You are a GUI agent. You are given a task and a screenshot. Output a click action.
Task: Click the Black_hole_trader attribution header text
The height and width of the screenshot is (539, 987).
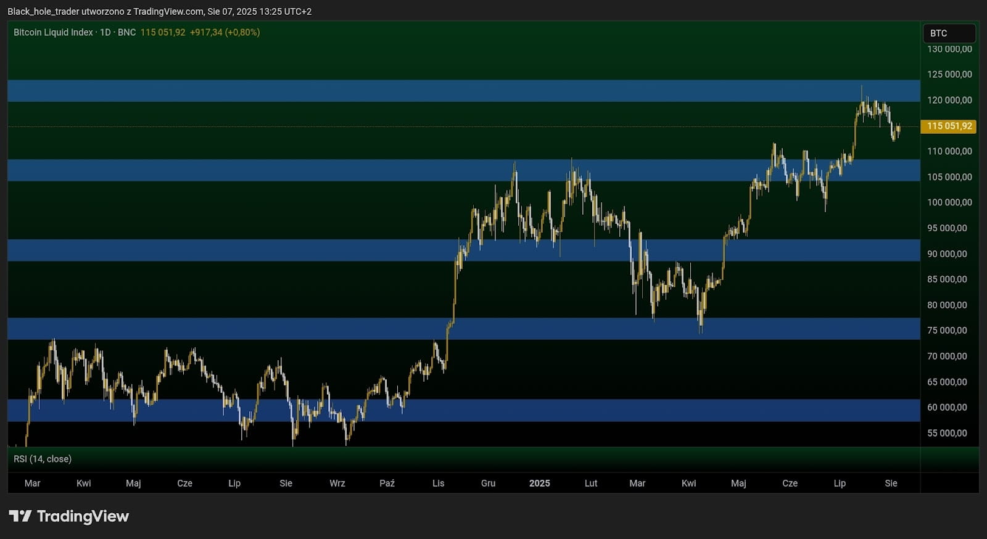point(160,11)
